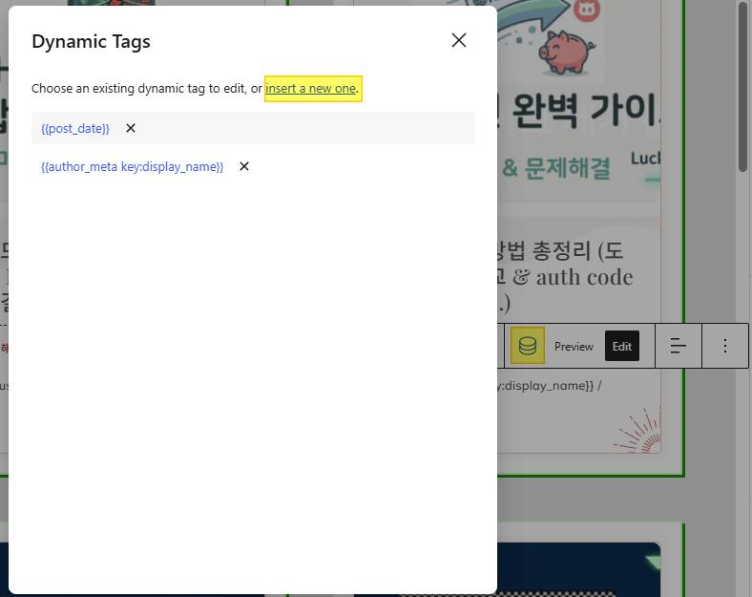Remove the author_meta display_name tag
This screenshot has width=752, height=597.
pos(244,166)
